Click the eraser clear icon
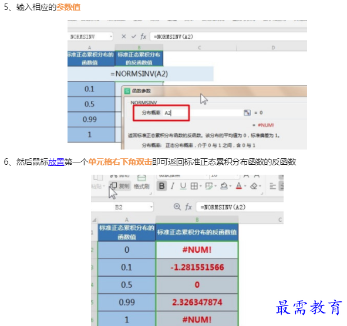Viewport: 347px width, 326px height. click(x=254, y=186)
